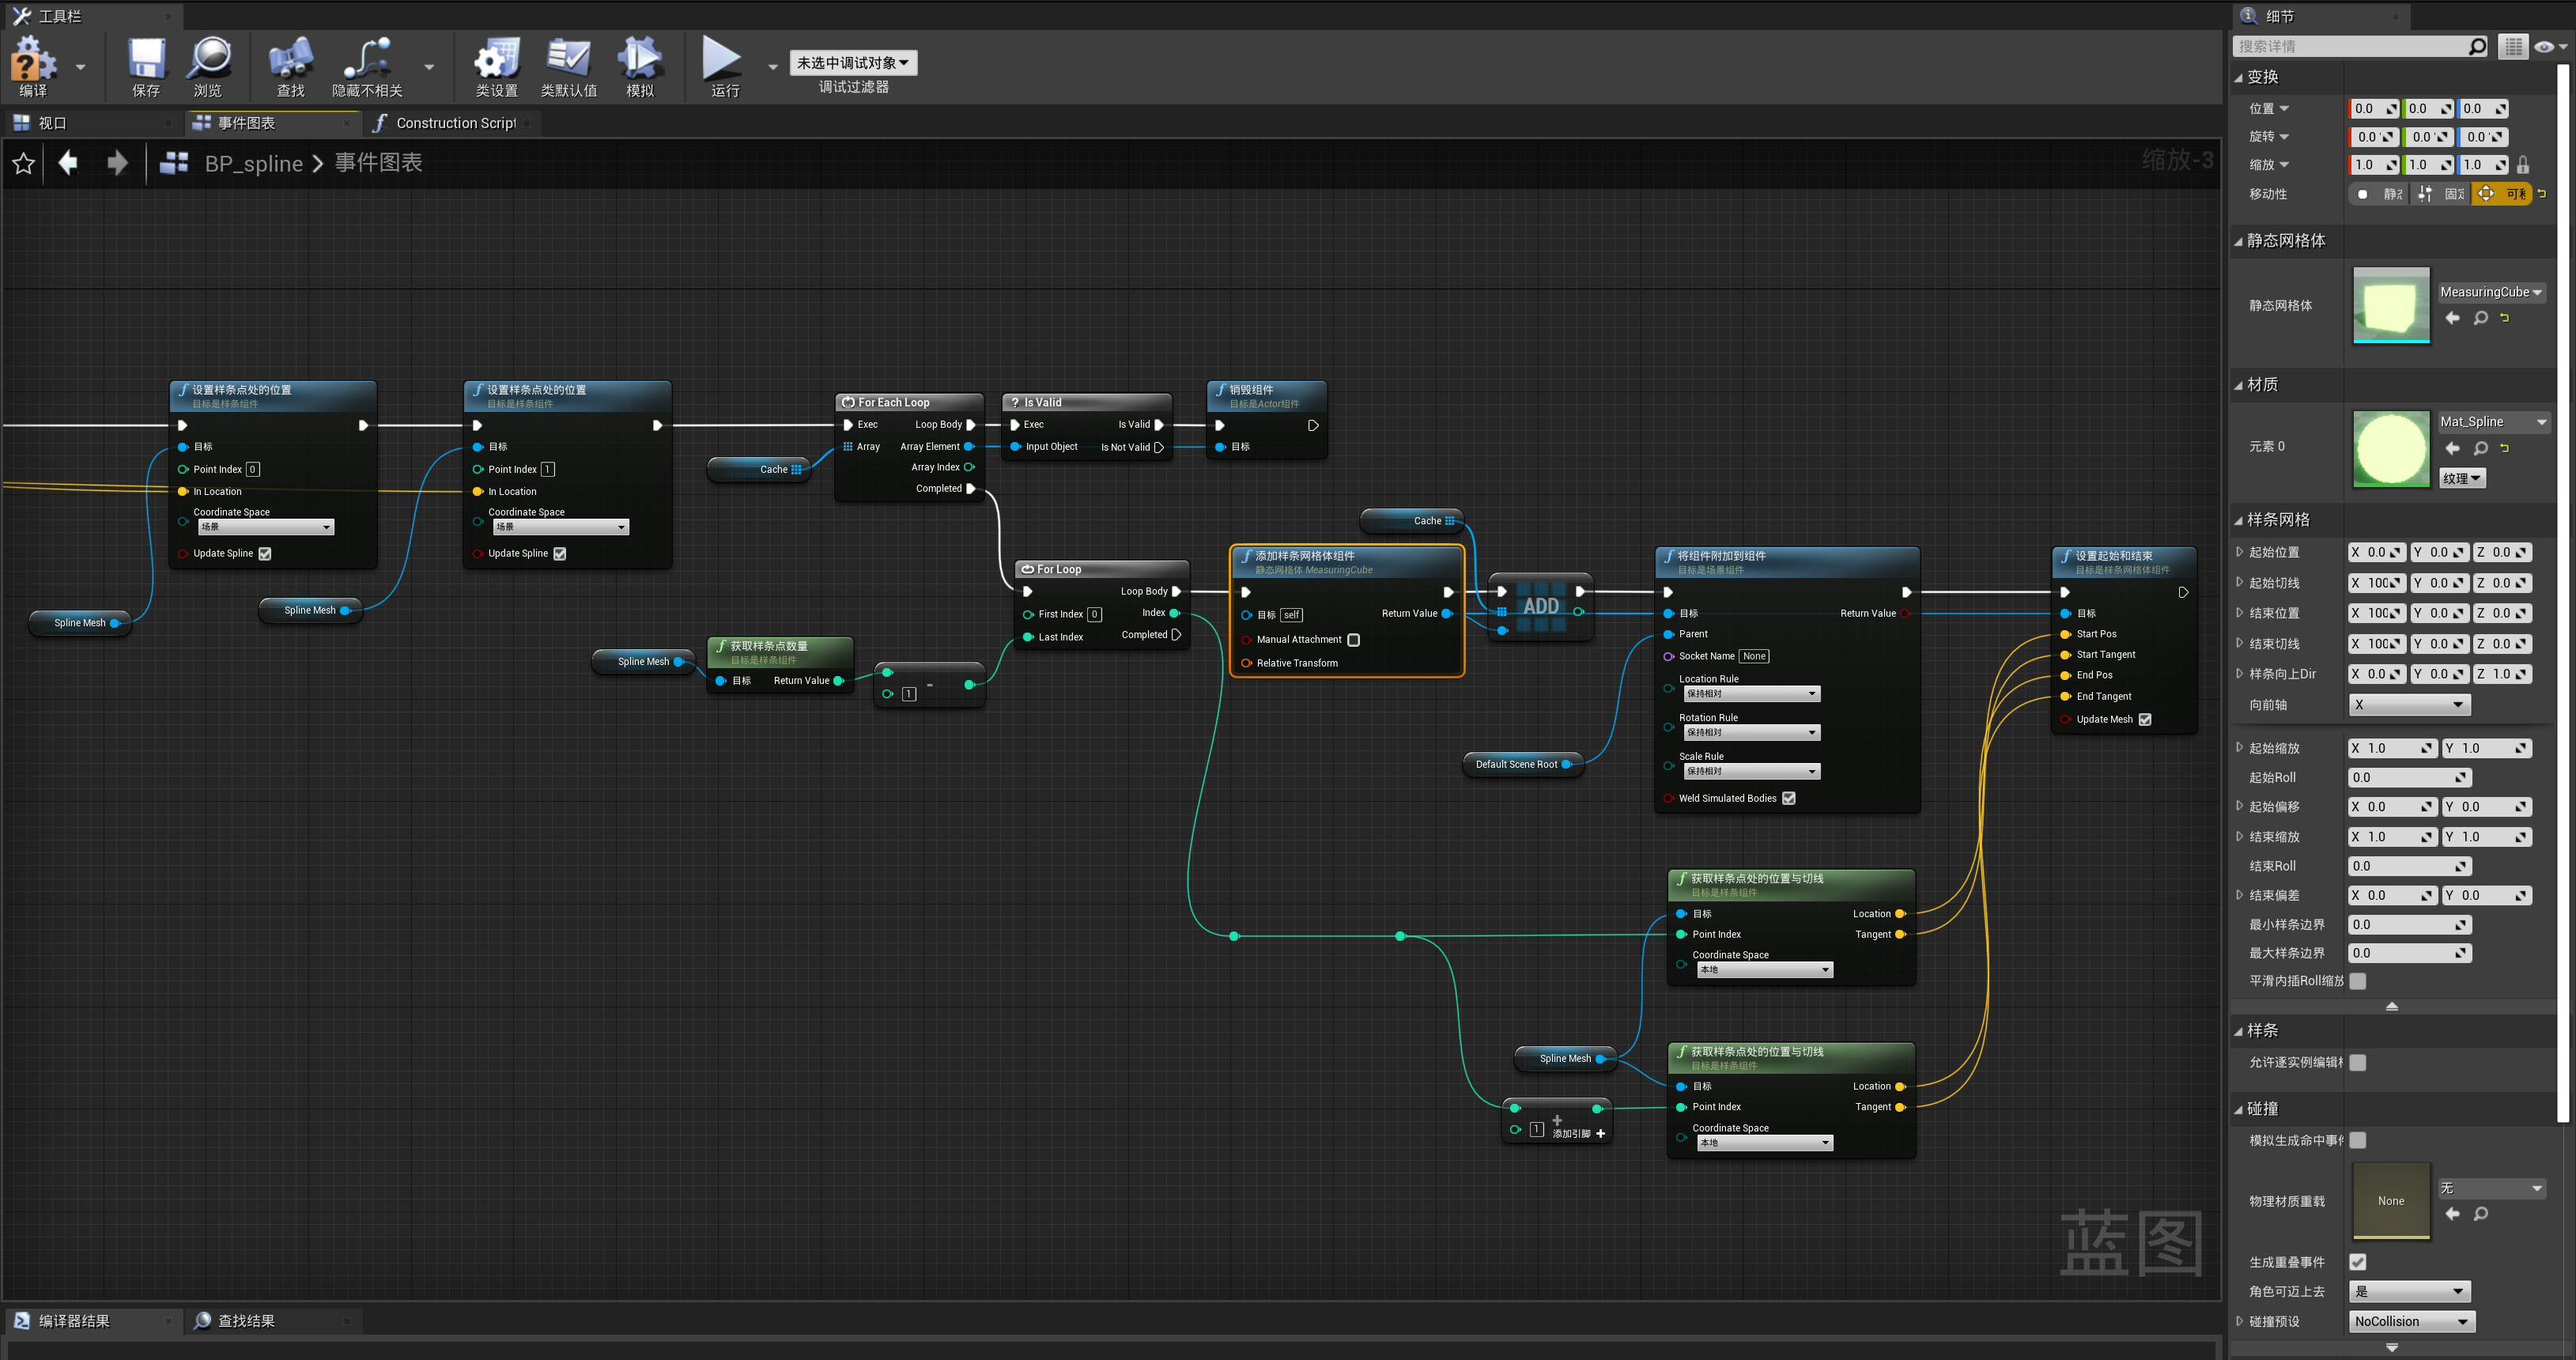This screenshot has width=2576, height=1360.
Task: Open the MeasuringCube static mesh dropdown
Action: click(2491, 291)
